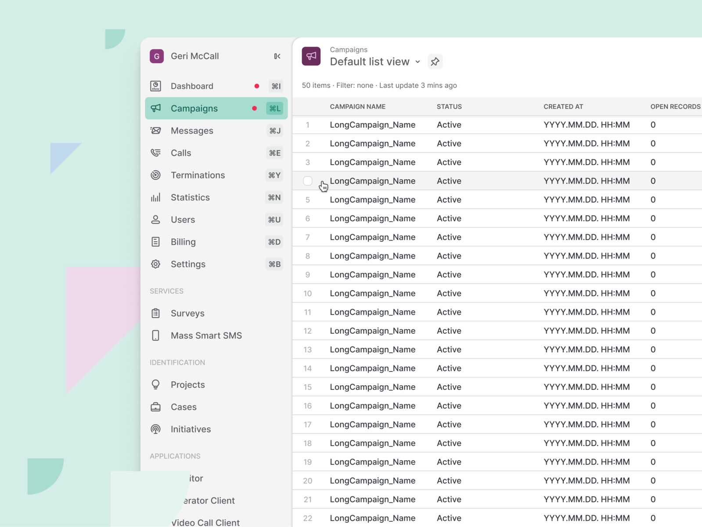
Task: Open Surveys under Services
Action: [x=216, y=313]
